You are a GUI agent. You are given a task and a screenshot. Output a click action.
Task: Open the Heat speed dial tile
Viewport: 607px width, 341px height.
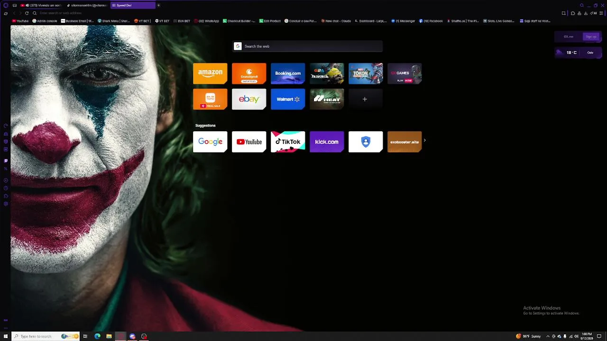pyautogui.click(x=327, y=99)
